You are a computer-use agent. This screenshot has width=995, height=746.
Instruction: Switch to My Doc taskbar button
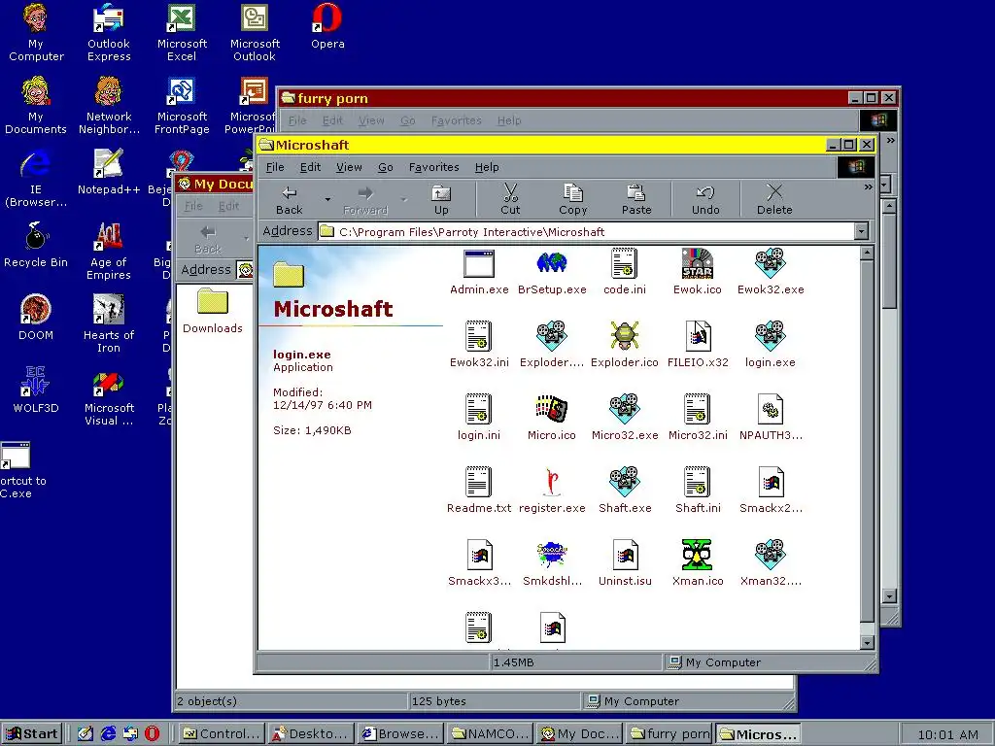[x=579, y=734]
